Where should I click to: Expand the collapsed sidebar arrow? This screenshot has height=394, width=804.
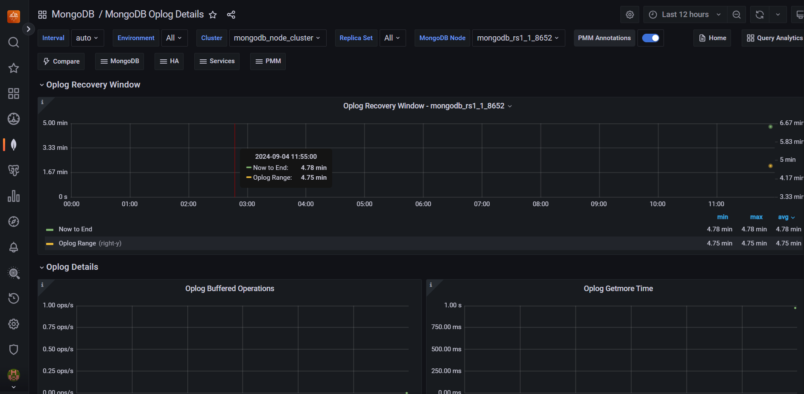coord(28,29)
